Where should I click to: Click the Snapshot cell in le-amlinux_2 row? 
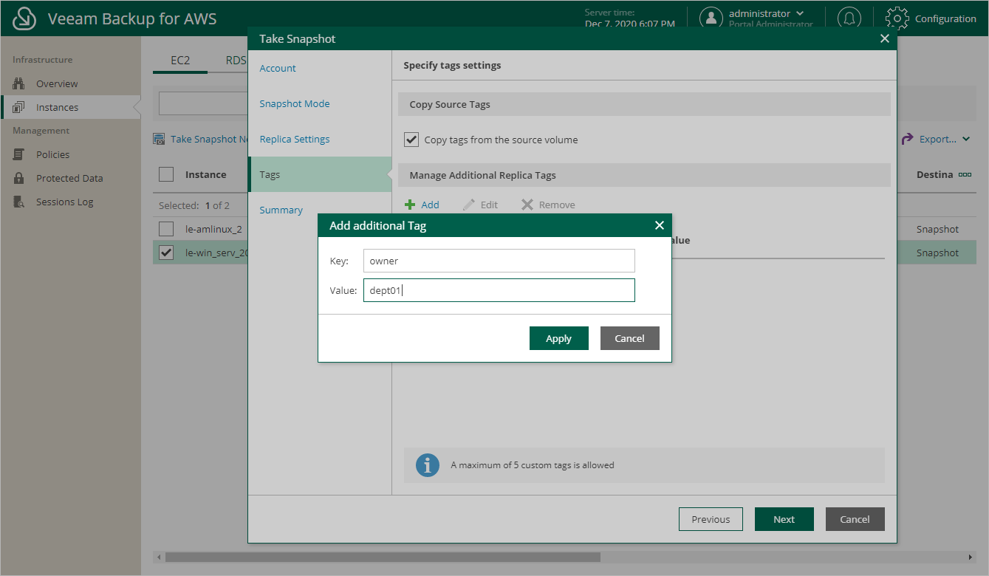[x=937, y=229]
